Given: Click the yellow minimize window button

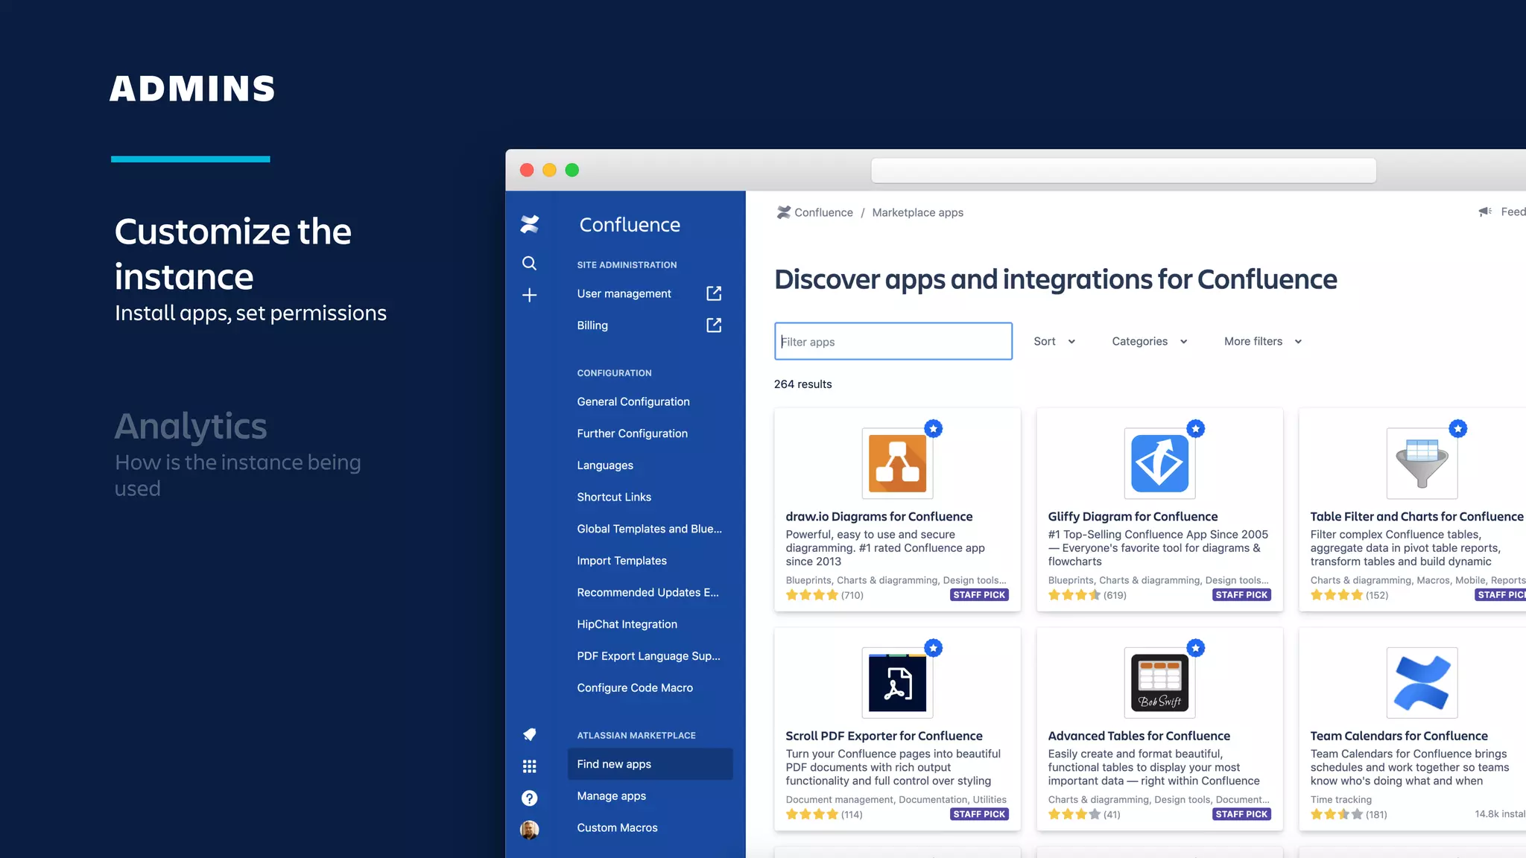Looking at the screenshot, I should (x=549, y=170).
